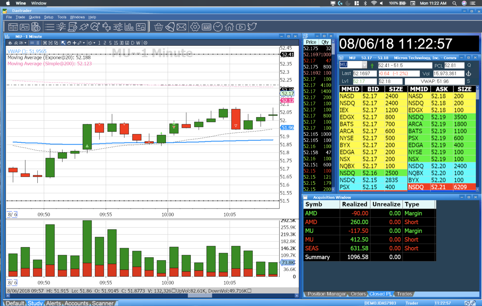This screenshot has height=306, width=482.
Task: Expand the drawing pencil tool dropdown arrow
Action: pos(84,43)
